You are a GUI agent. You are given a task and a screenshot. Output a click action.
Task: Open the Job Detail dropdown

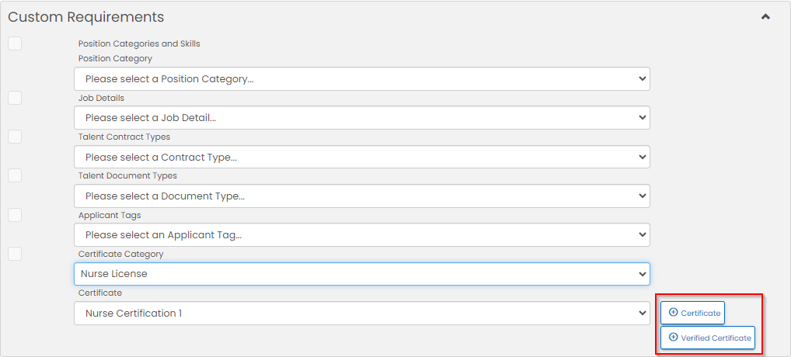(362, 118)
